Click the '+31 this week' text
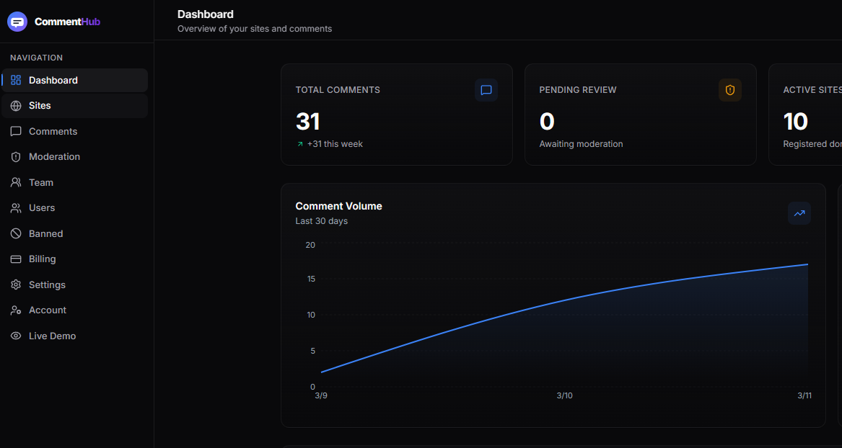This screenshot has height=448, width=842. pyautogui.click(x=335, y=144)
